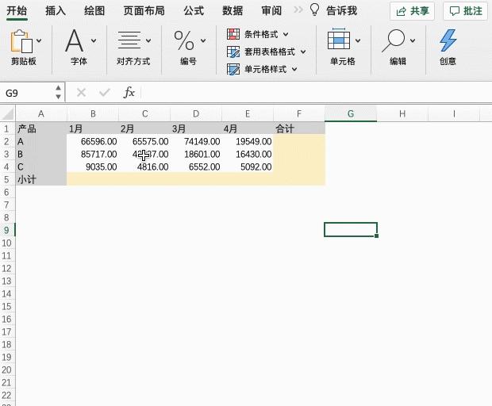The image size is (492, 406).
Task: Select cell with value 74149.00
Action: [196, 141]
